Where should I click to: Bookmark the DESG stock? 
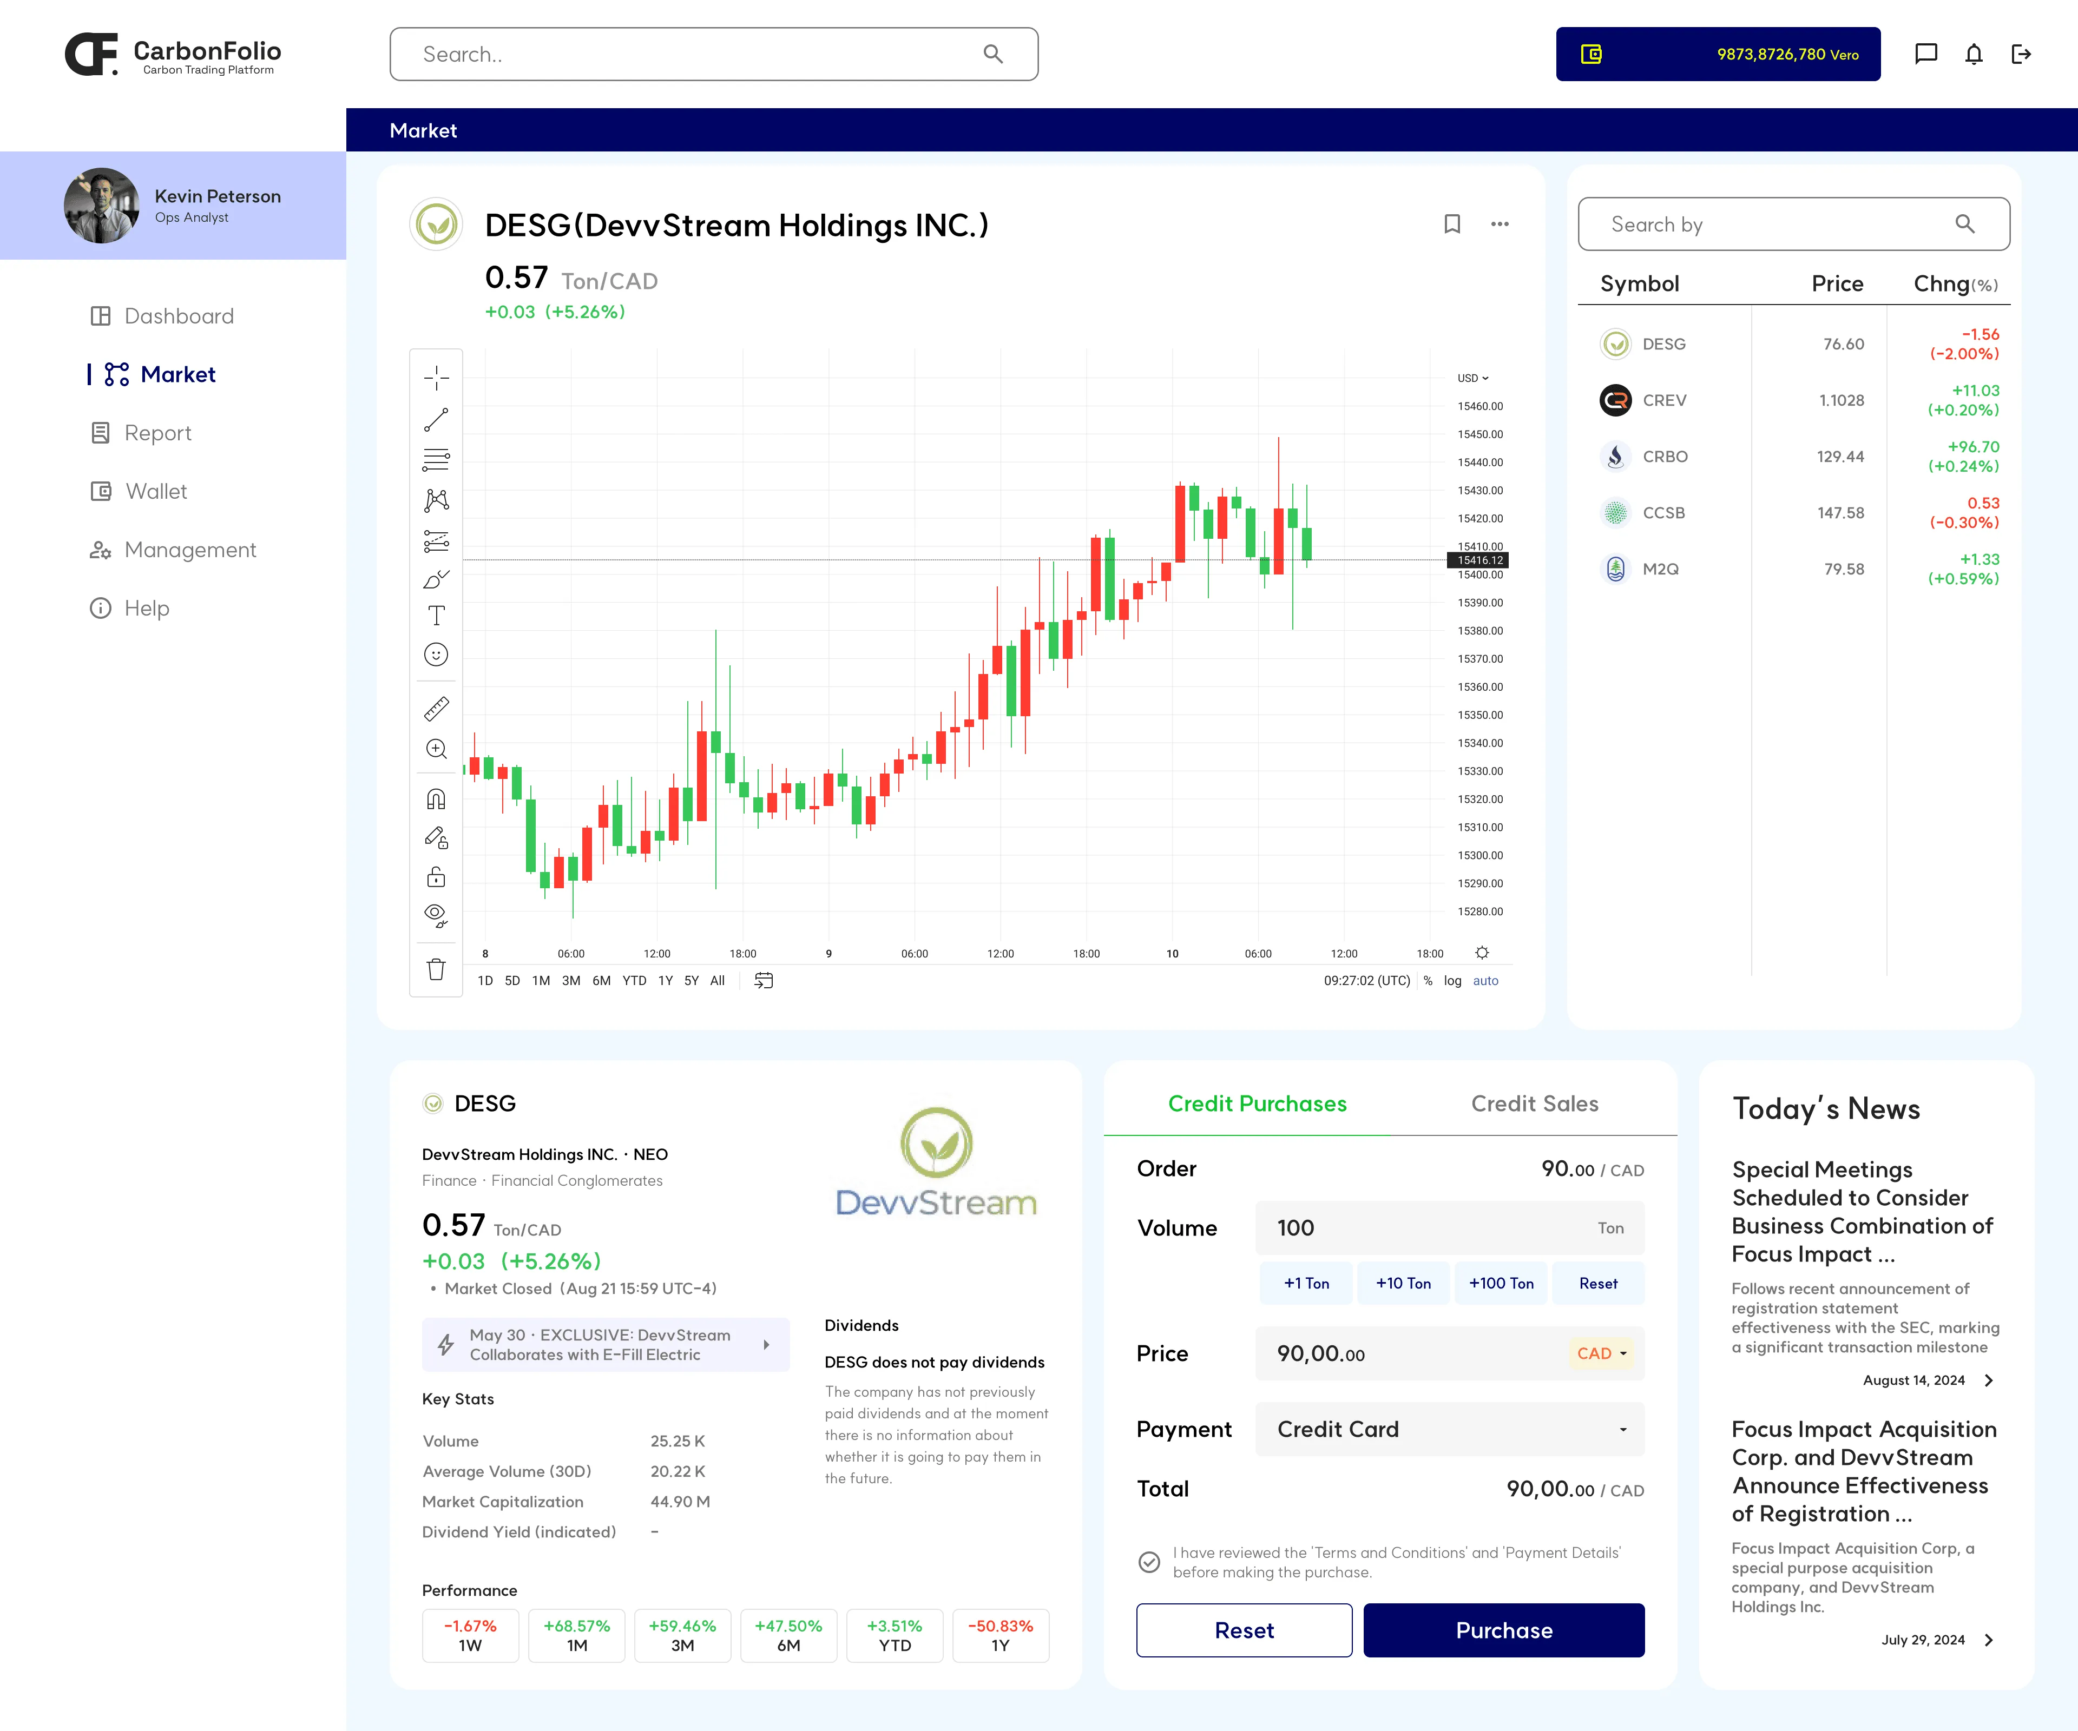coord(1452,224)
